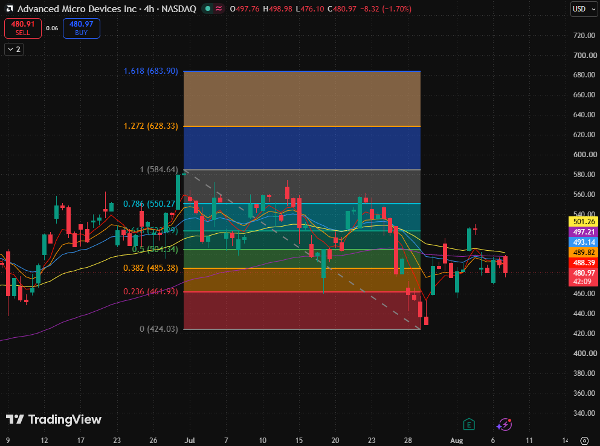Click the blue 493.14 price tag
The image size is (600, 446).
584,242
